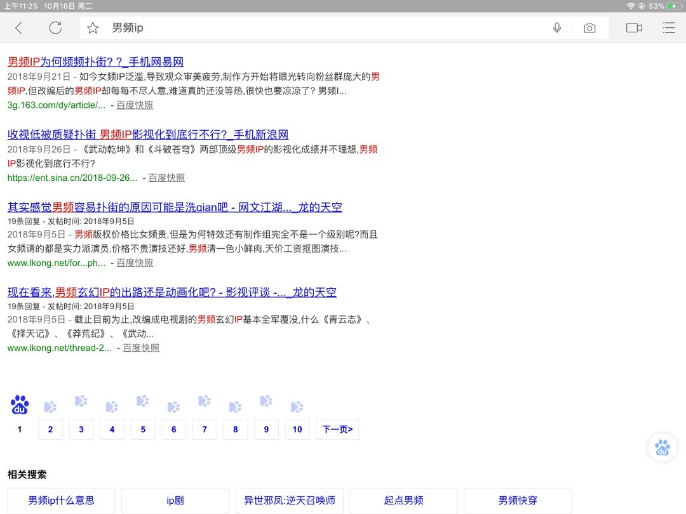Open the browser menu list icon

coord(668,28)
